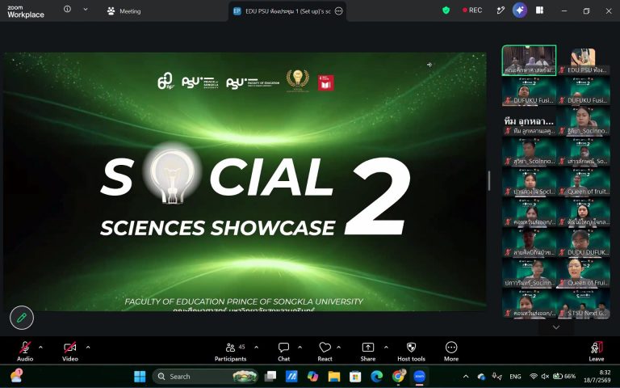Open the Windows Start menu
Image resolution: width=620 pixels, height=388 pixels.
tap(140, 377)
